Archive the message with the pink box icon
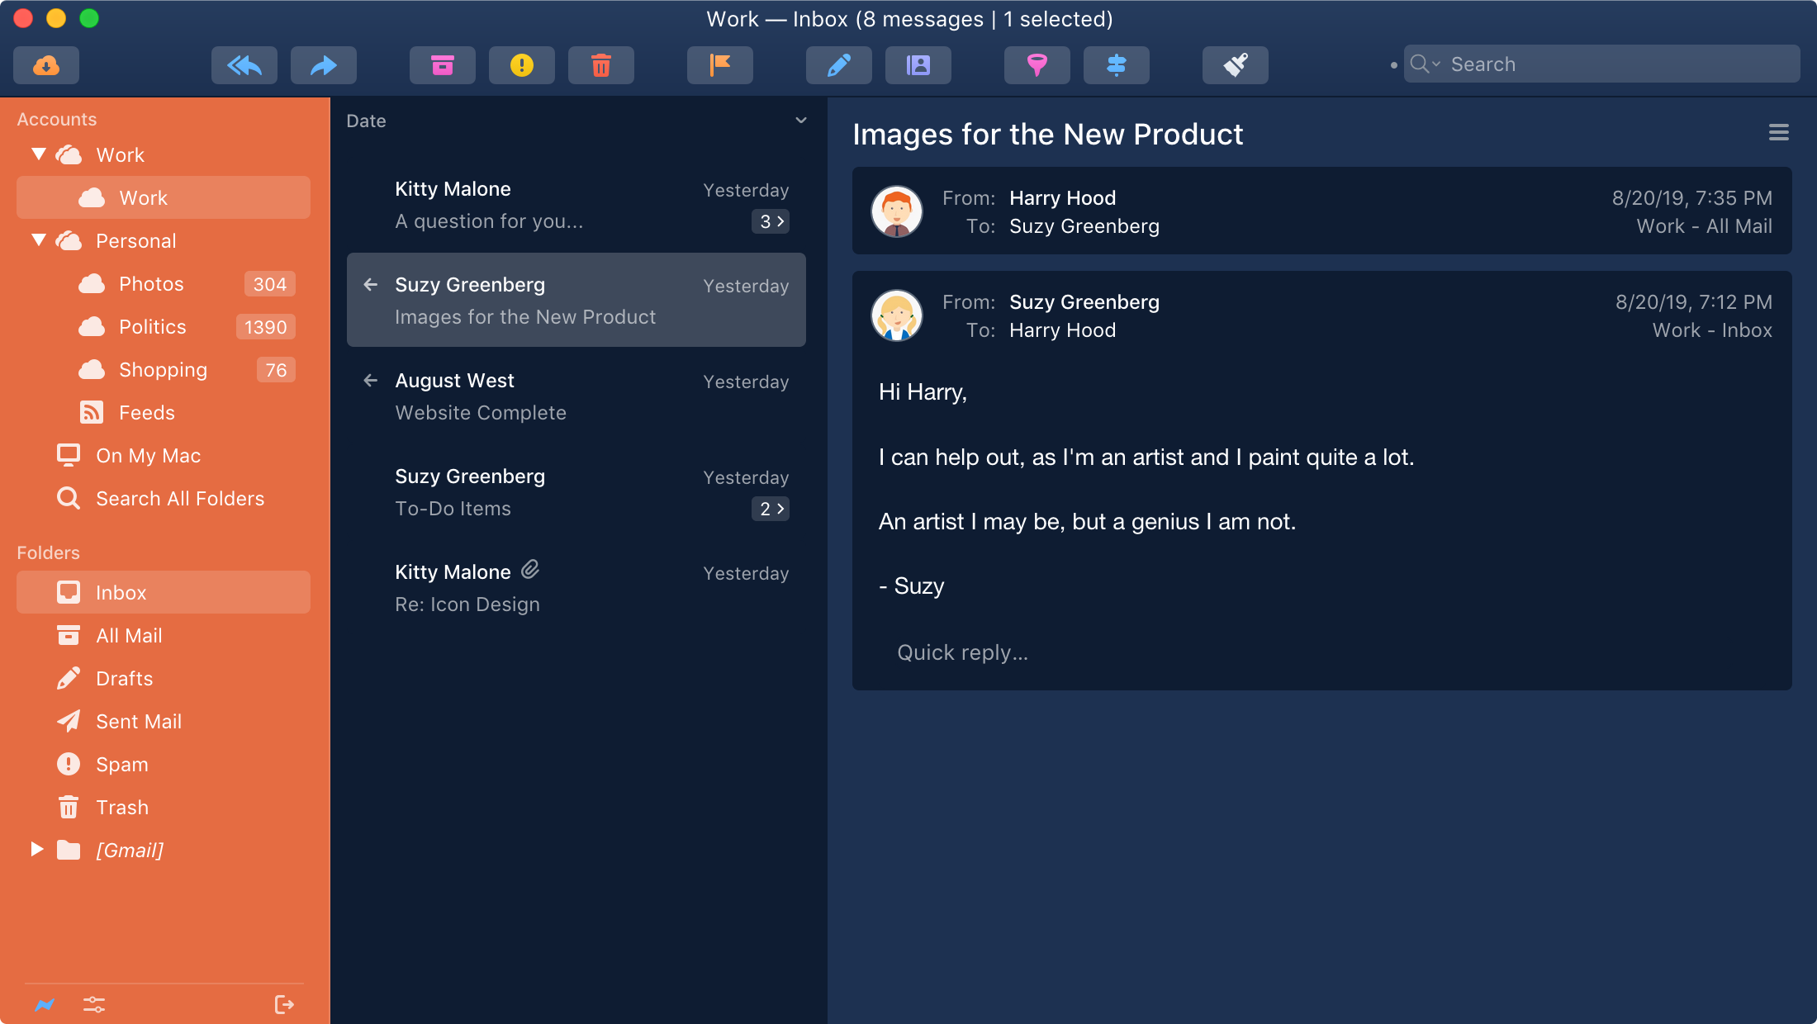The image size is (1817, 1024). click(x=443, y=65)
